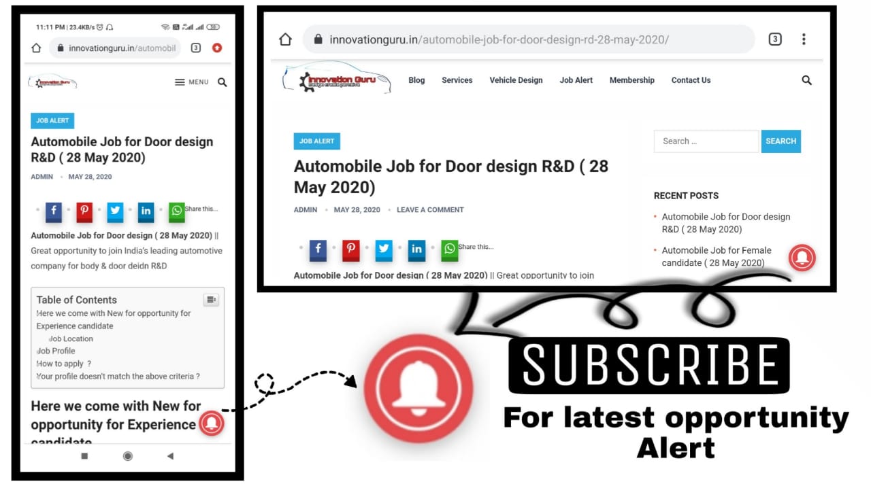The width and height of the screenshot is (871, 486).
Task: Share on Pinterest from phone page
Action: pos(84,211)
